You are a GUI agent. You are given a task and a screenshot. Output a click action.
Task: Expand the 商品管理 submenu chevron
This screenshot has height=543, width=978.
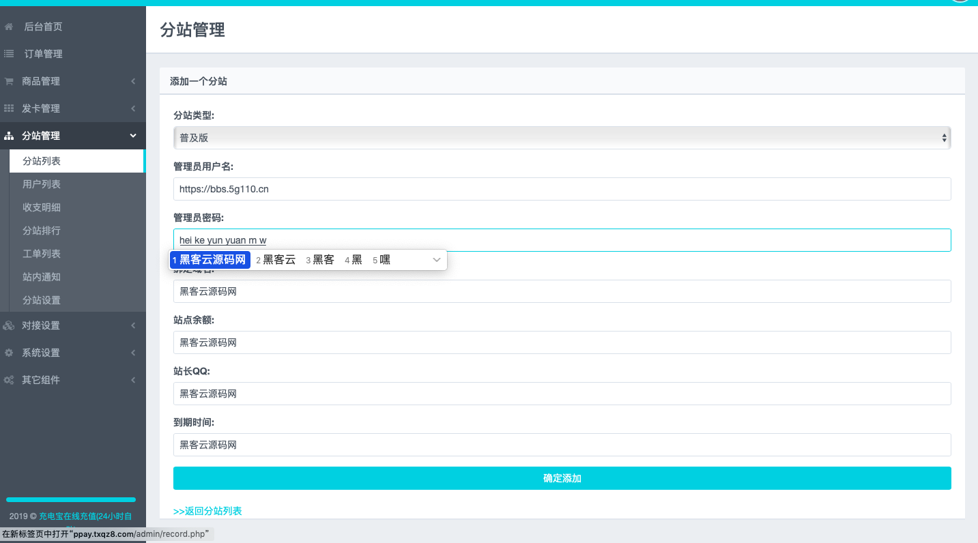(x=133, y=81)
